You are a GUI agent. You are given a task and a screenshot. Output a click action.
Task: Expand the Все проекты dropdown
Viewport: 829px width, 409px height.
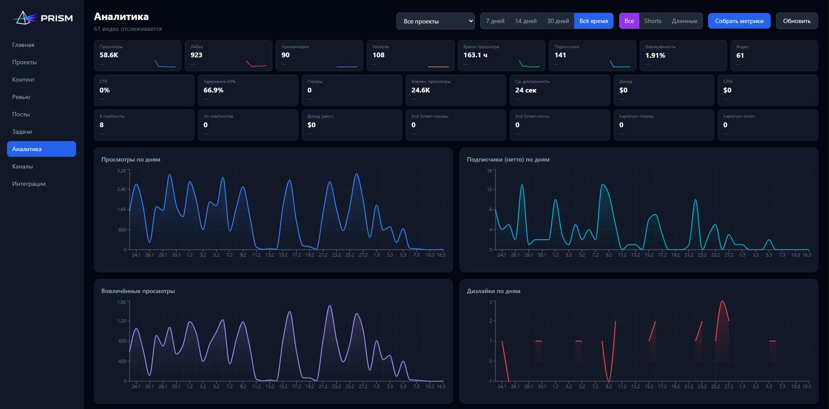[x=435, y=21]
